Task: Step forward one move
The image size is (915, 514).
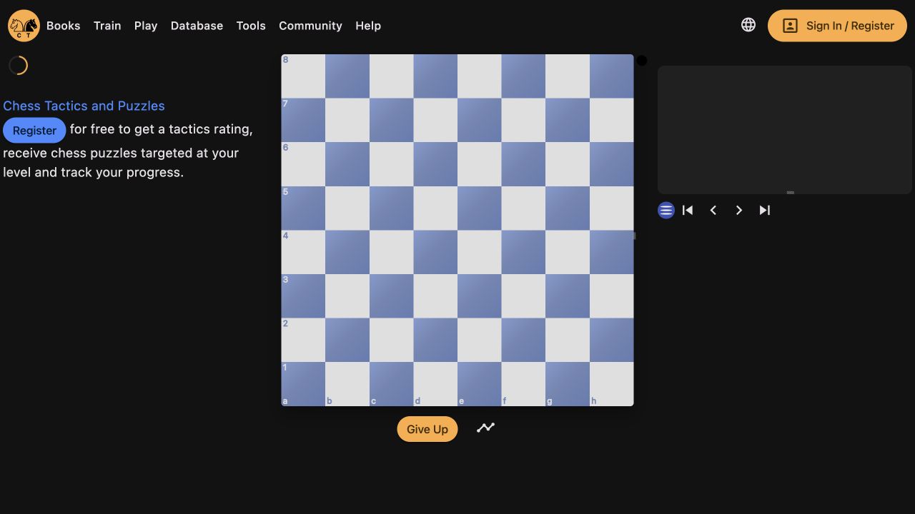Action: [x=739, y=210]
